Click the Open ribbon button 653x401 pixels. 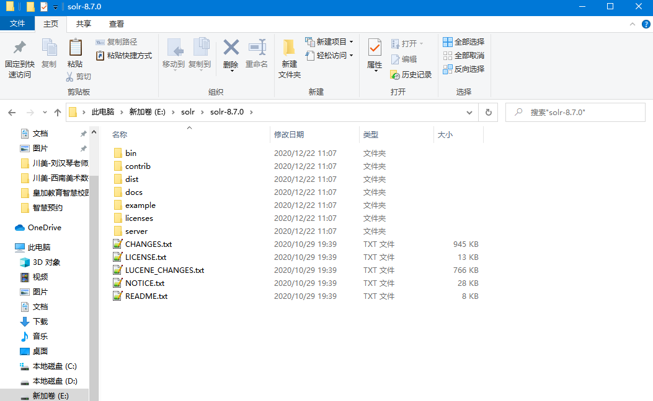click(407, 43)
